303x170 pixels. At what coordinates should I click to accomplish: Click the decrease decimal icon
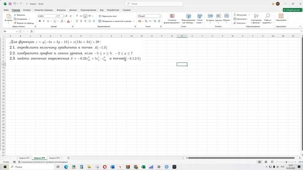pos(159,21)
